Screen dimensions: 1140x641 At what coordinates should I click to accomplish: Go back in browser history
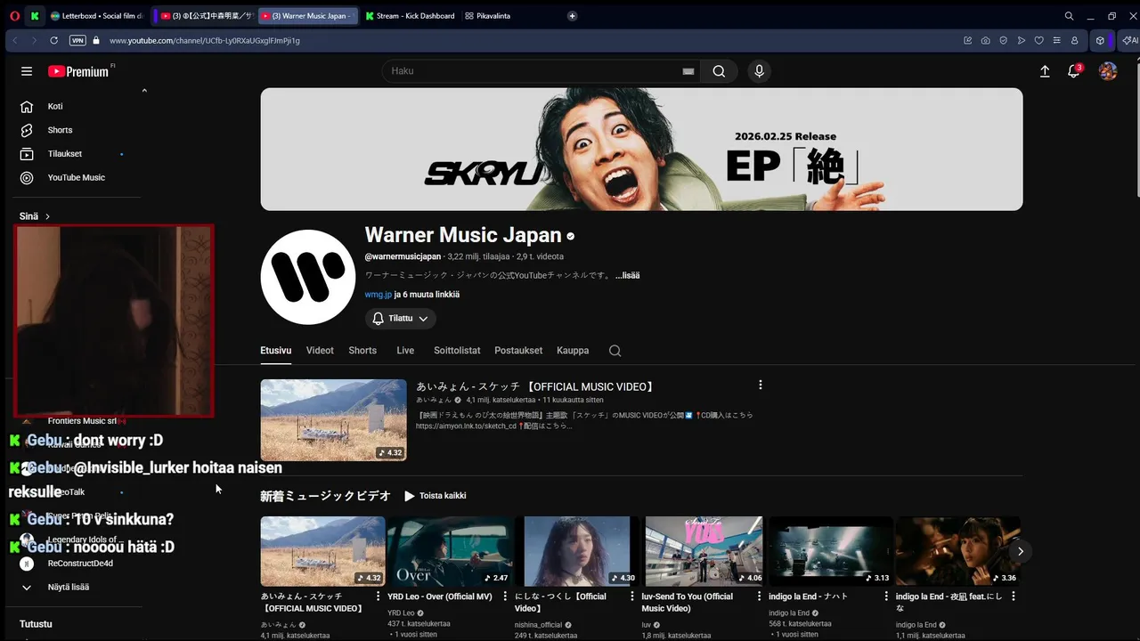point(15,40)
